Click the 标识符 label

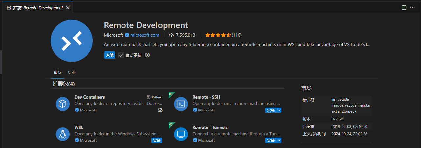tap(308, 100)
